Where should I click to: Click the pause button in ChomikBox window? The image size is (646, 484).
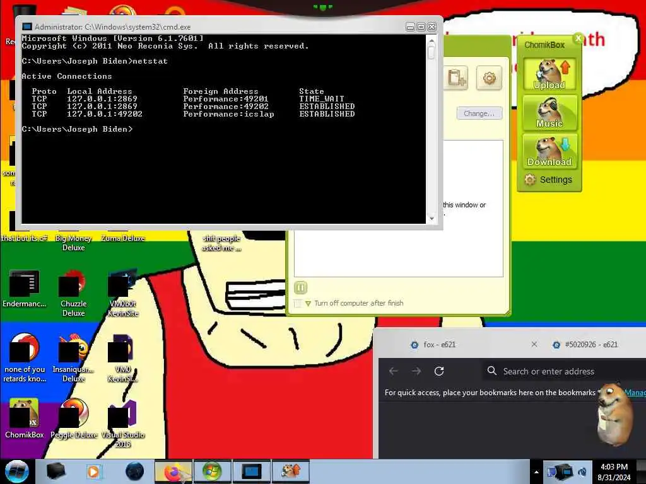pyautogui.click(x=301, y=287)
